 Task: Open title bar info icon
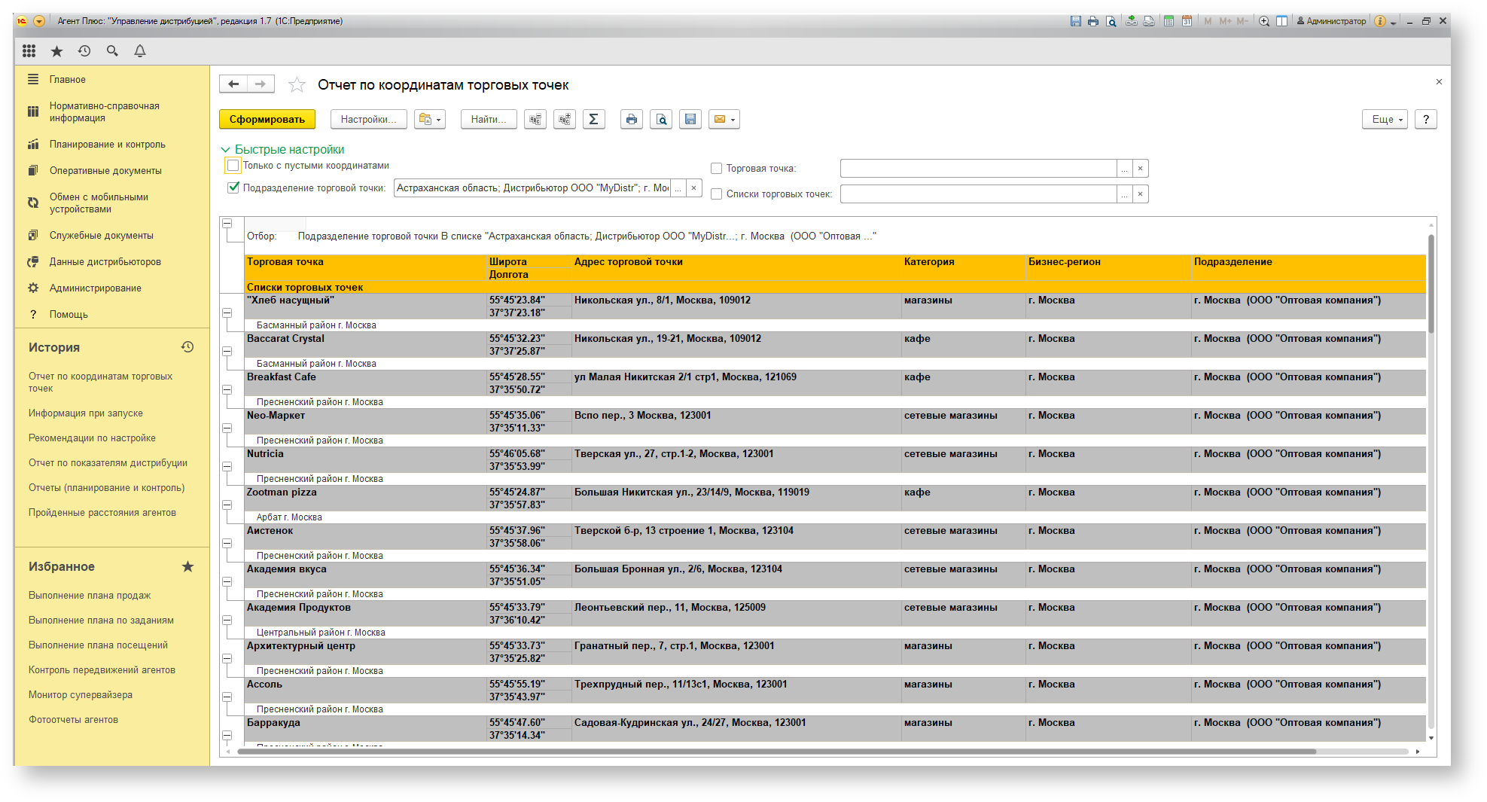1379,21
